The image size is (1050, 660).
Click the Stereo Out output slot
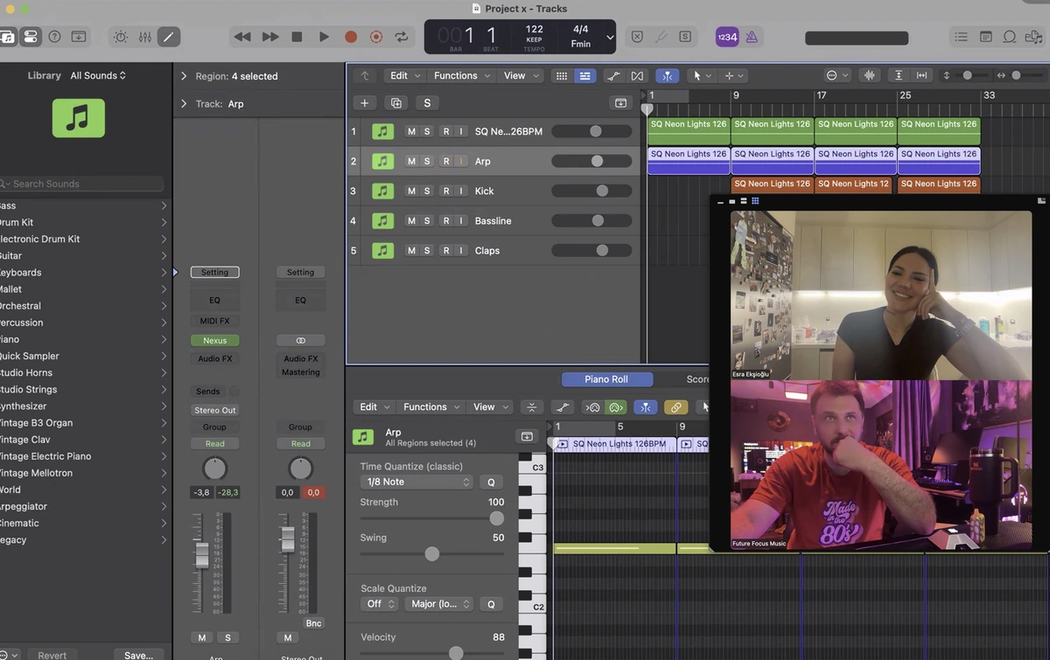pos(214,410)
